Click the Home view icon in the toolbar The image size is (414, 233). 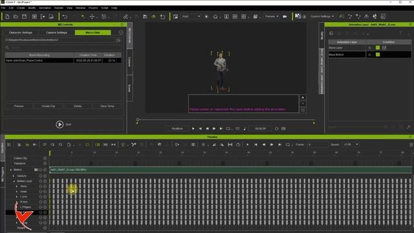tap(215, 17)
